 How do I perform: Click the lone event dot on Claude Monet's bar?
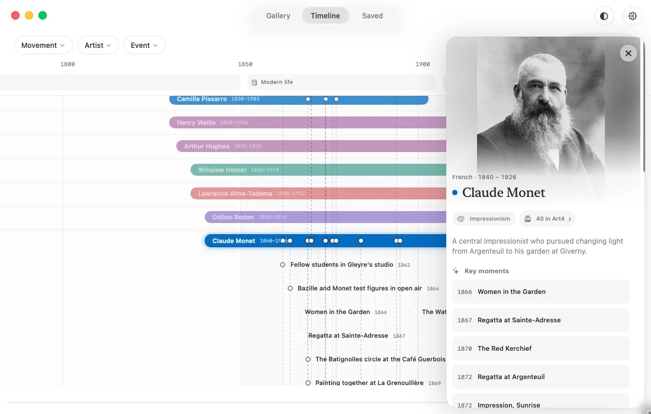(x=361, y=241)
